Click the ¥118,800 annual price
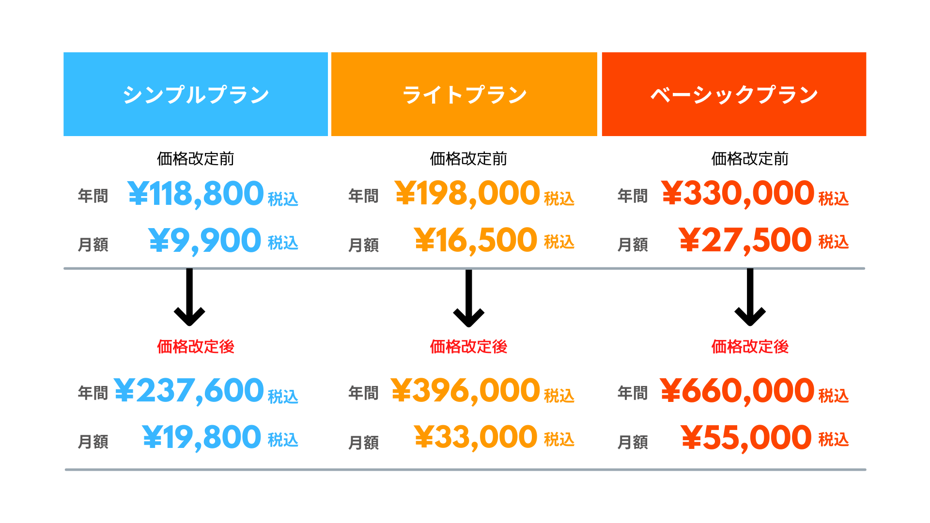 click(196, 194)
